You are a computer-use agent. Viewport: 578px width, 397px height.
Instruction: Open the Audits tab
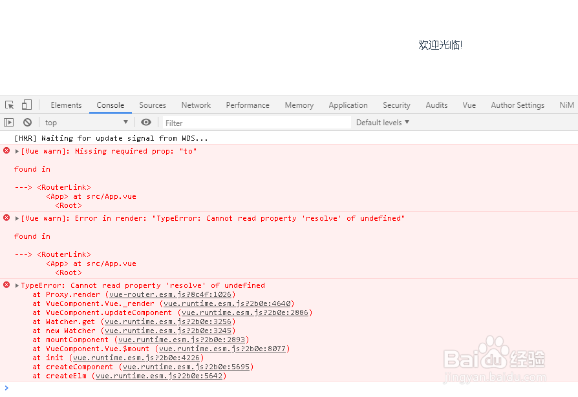point(436,105)
